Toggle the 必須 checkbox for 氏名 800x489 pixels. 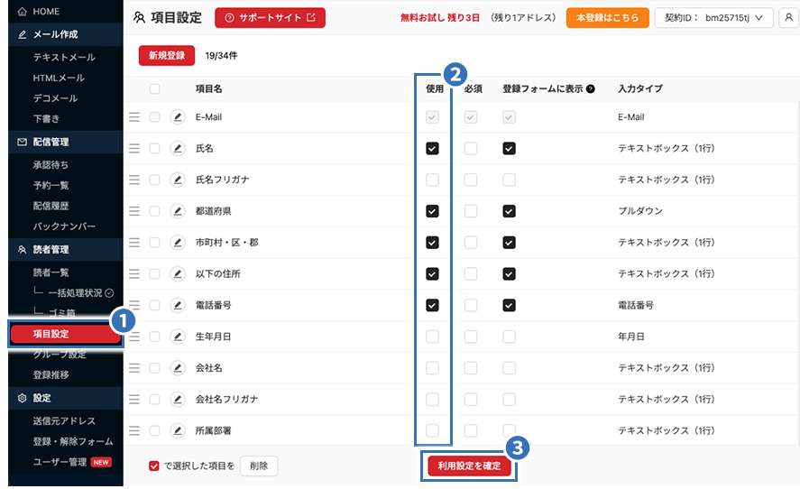point(471,148)
